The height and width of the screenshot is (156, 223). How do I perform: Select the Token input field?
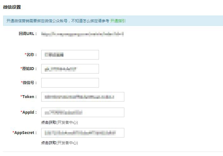[82, 97]
